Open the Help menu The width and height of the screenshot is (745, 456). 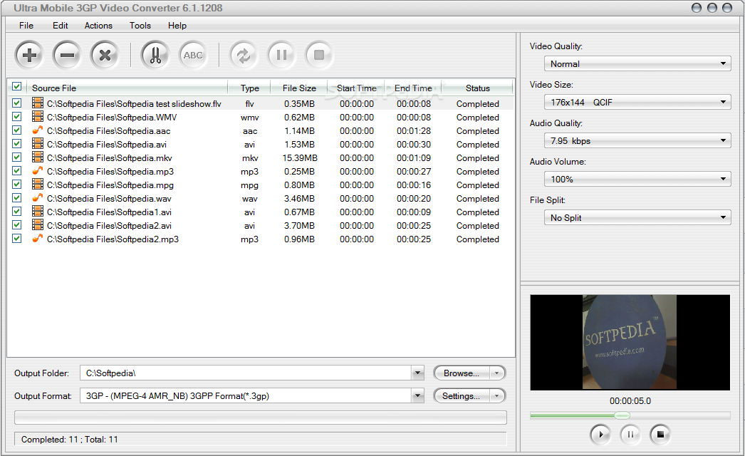click(x=177, y=26)
